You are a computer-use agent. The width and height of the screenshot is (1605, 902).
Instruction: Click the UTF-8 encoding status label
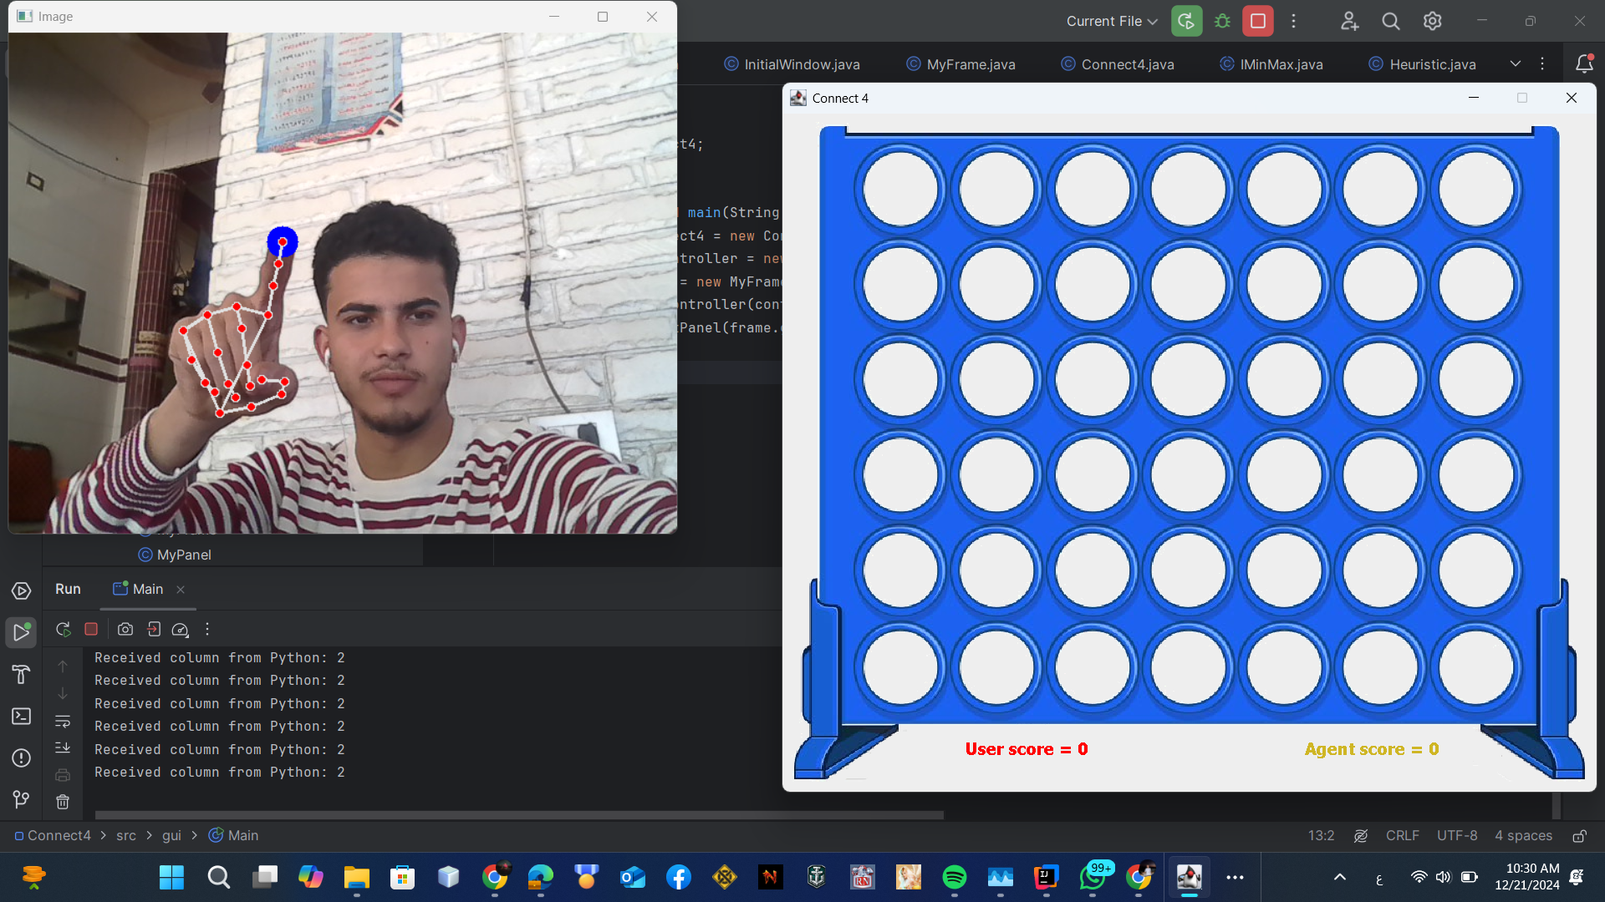pos(1456,836)
